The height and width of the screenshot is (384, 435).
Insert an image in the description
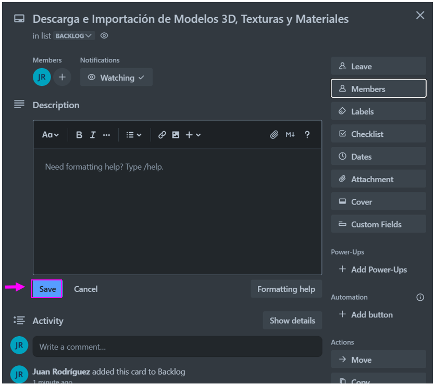[x=176, y=134]
